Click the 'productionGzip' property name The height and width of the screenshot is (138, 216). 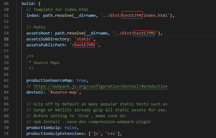(43, 128)
